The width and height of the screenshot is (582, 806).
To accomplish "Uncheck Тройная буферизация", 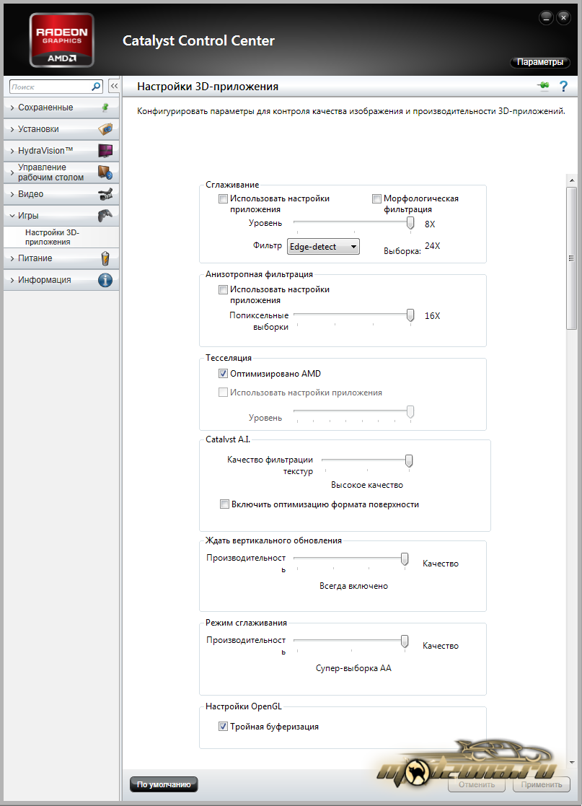I will pos(223,727).
